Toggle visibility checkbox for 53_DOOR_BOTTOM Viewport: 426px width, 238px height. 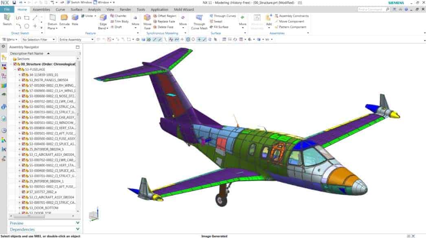tap(23, 208)
